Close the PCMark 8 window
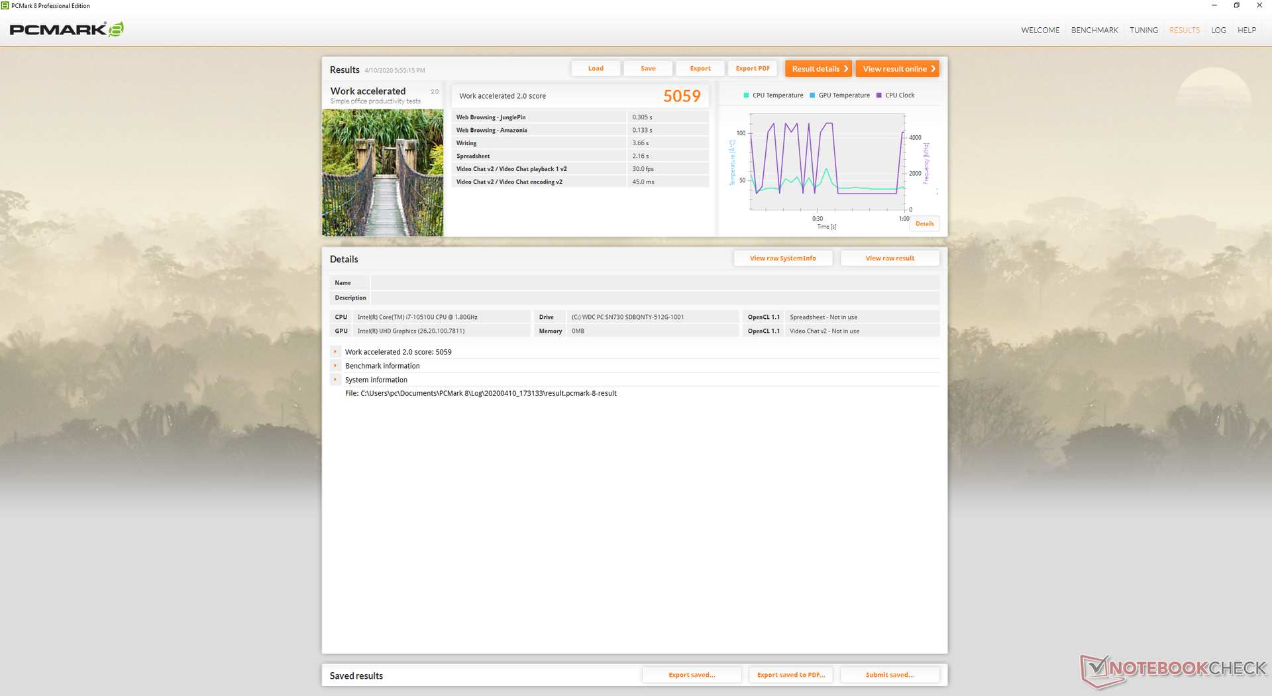 [x=1259, y=5]
